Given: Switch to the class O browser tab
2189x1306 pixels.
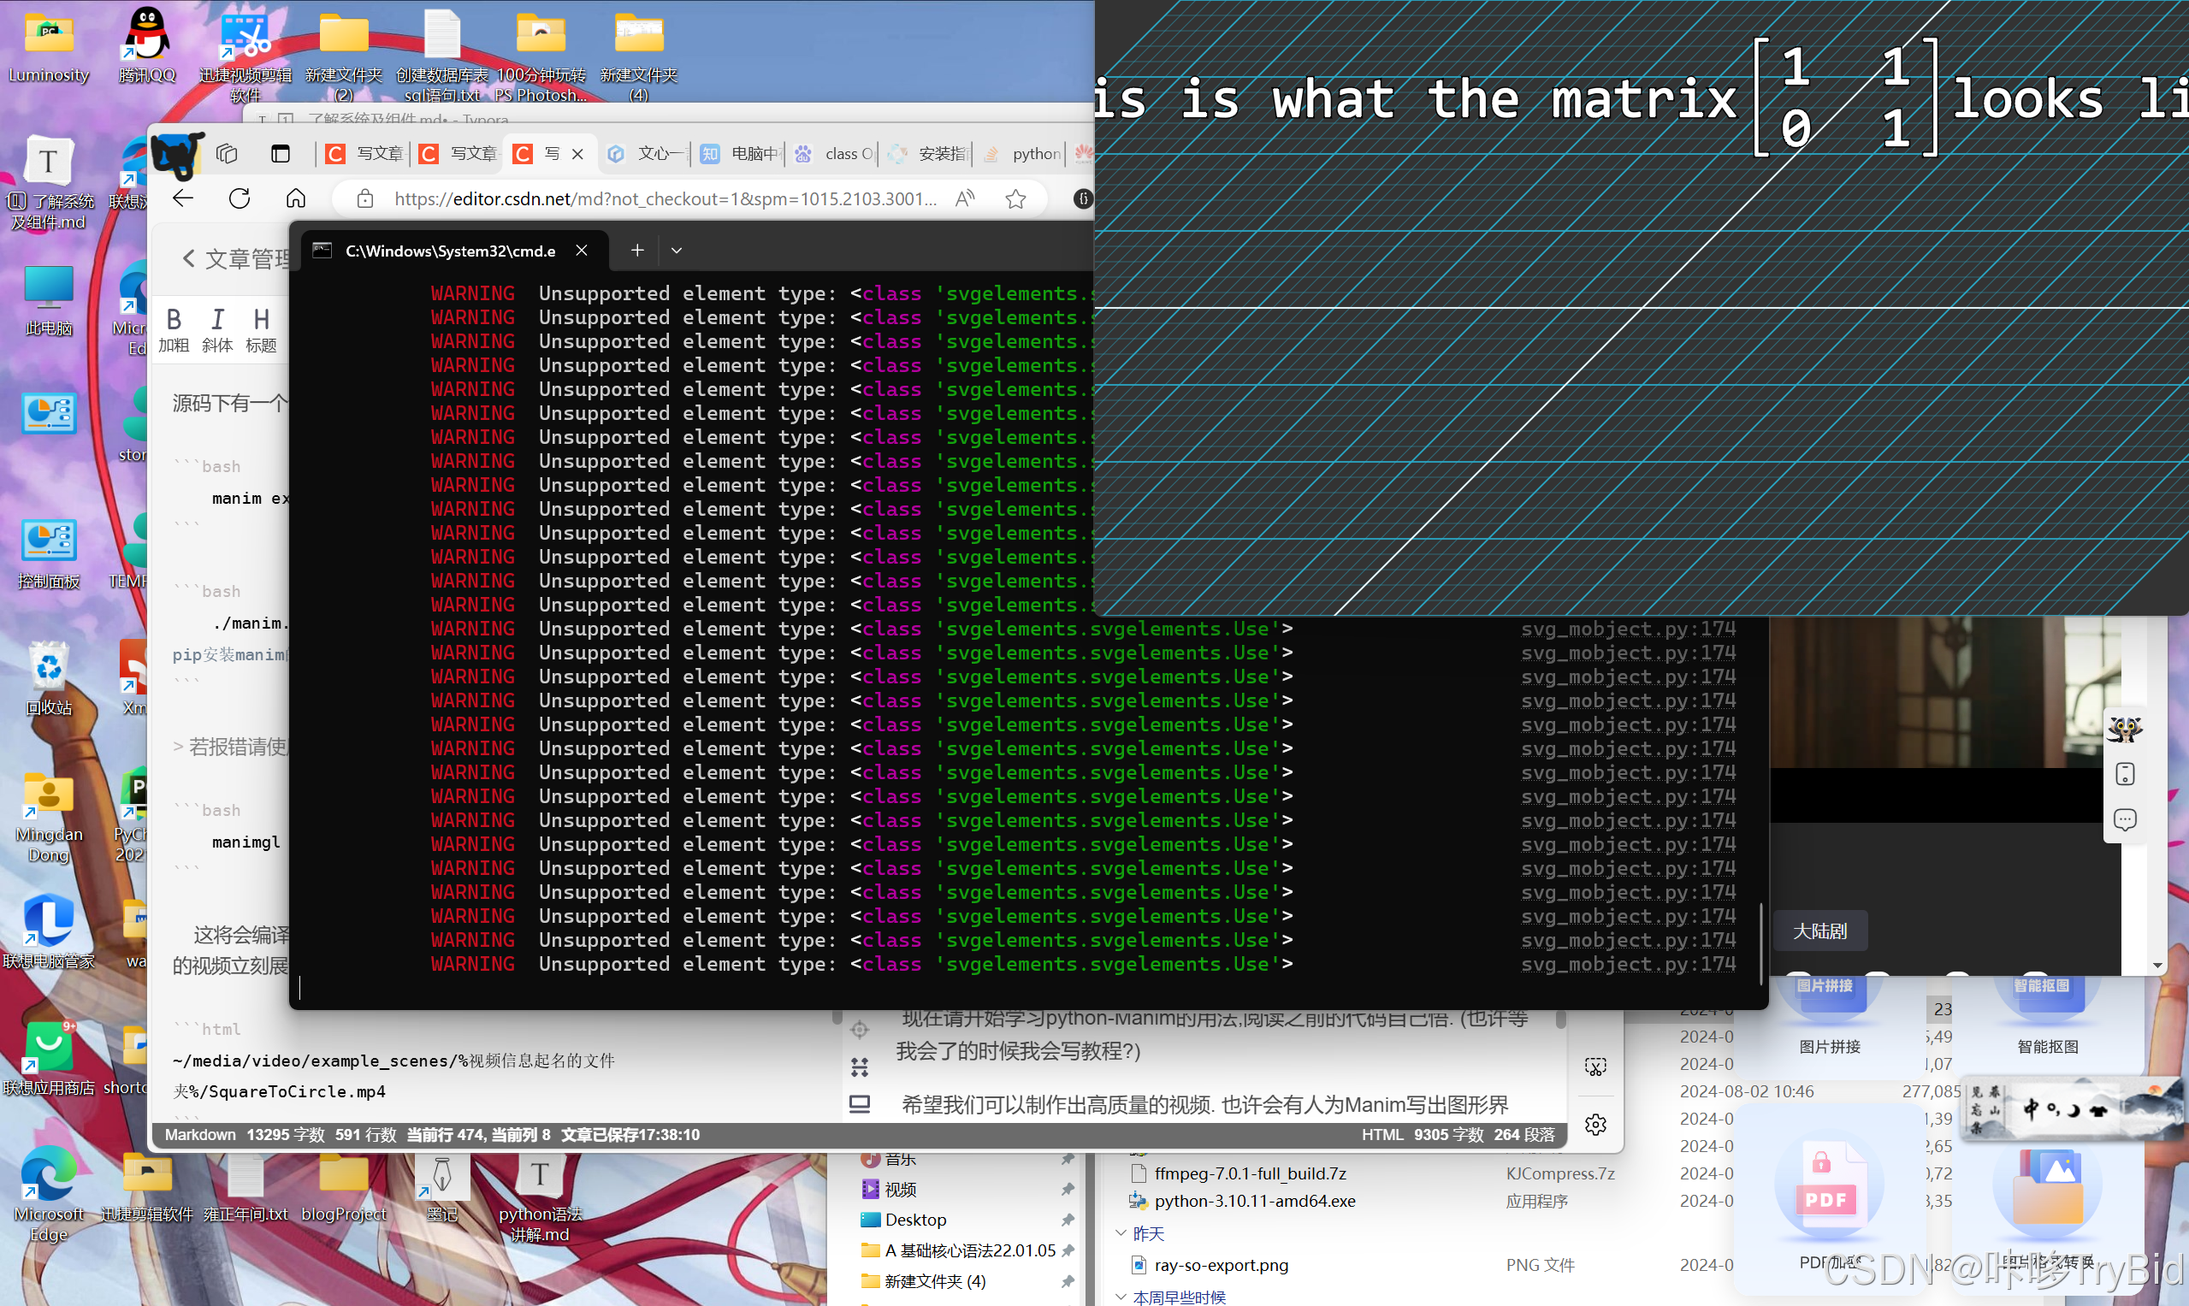Looking at the screenshot, I should (834, 154).
